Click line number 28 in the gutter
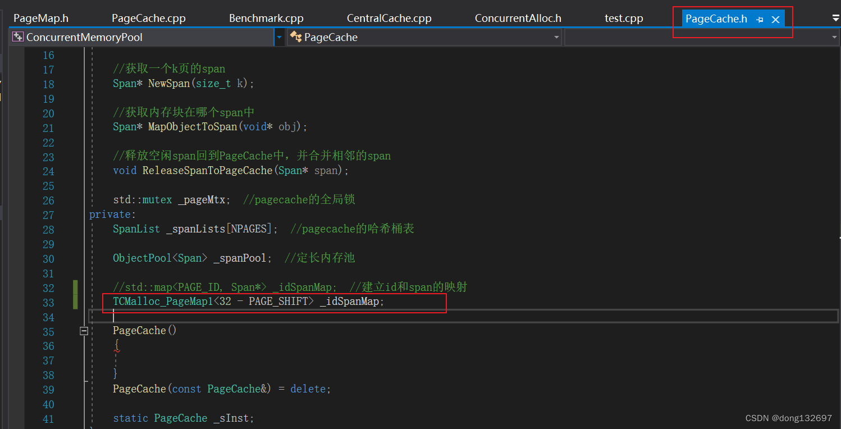Image resolution: width=841 pixels, height=429 pixels. (x=48, y=230)
